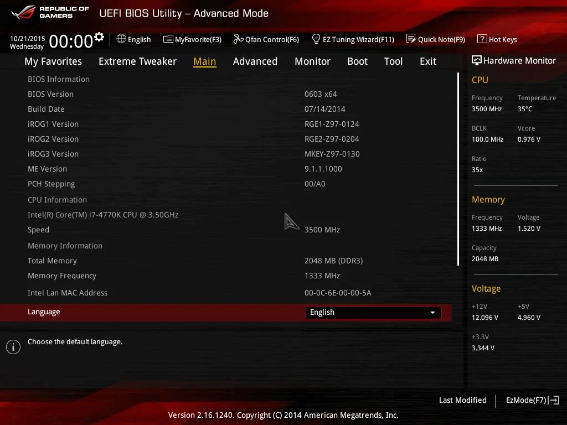Image resolution: width=567 pixels, height=425 pixels.
Task: Open the Language dropdown arrow
Action: pyautogui.click(x=432, y=313)
